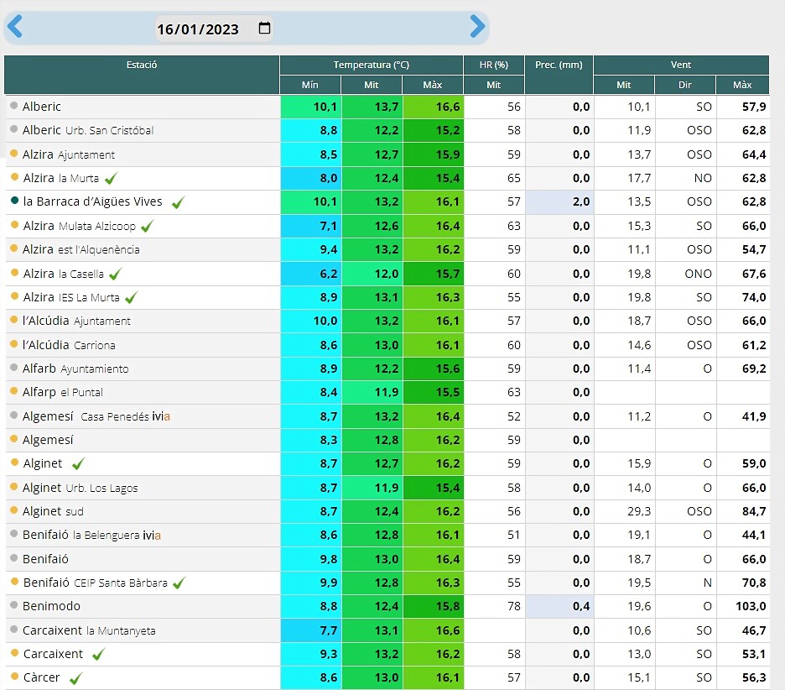Open the Benimodo station
The image size is (785, 690).
[x=51, y=606]
